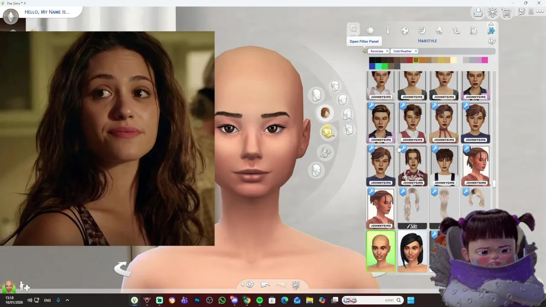The height and width of the screenshot is (307, 546).
Task: Open Google Chrome from the taskbar
Action: point(247,300)
